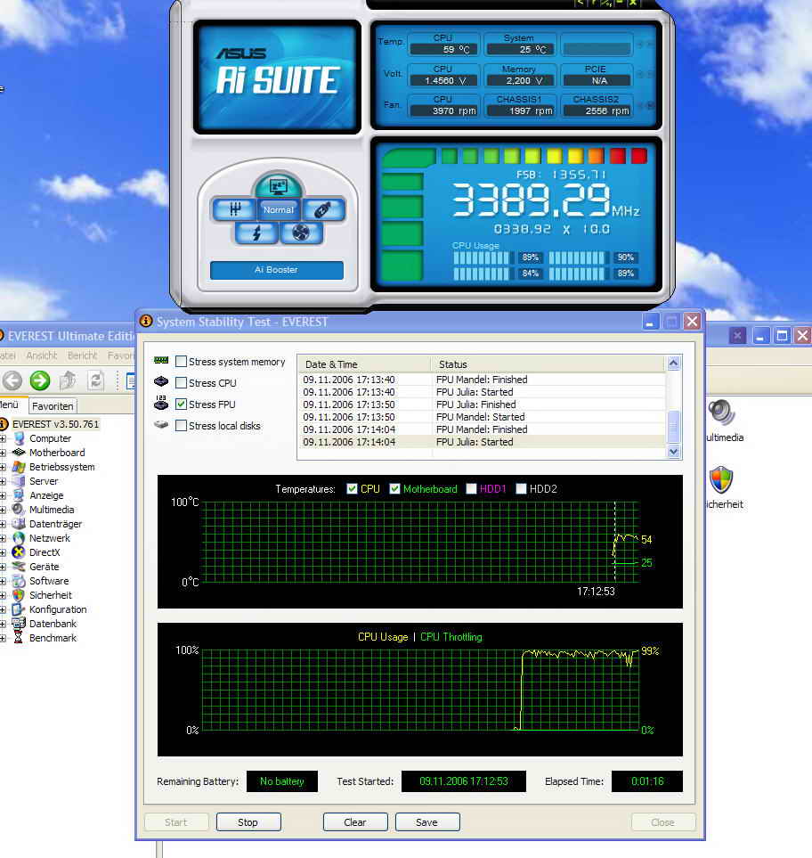Click the log scrollbar up arrow
Screen dimensions: 812x858
pyautogui.click(x=674, y=363)
